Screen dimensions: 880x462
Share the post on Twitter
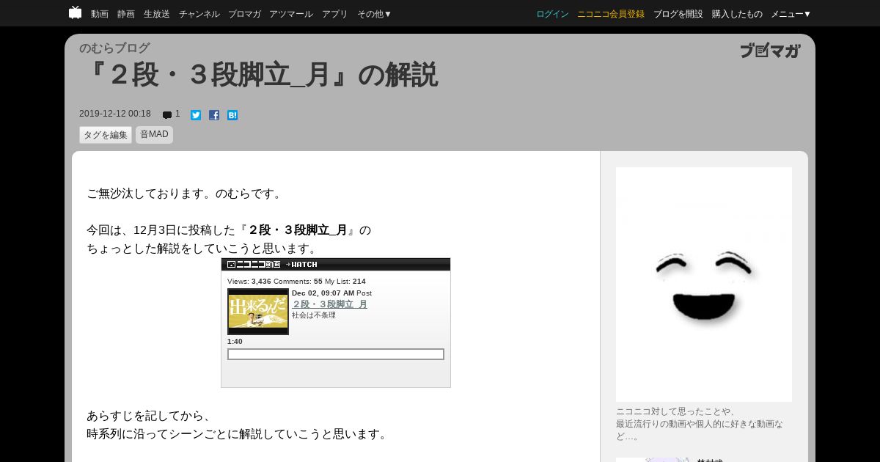pyautogui.click(x=196, y=115)
